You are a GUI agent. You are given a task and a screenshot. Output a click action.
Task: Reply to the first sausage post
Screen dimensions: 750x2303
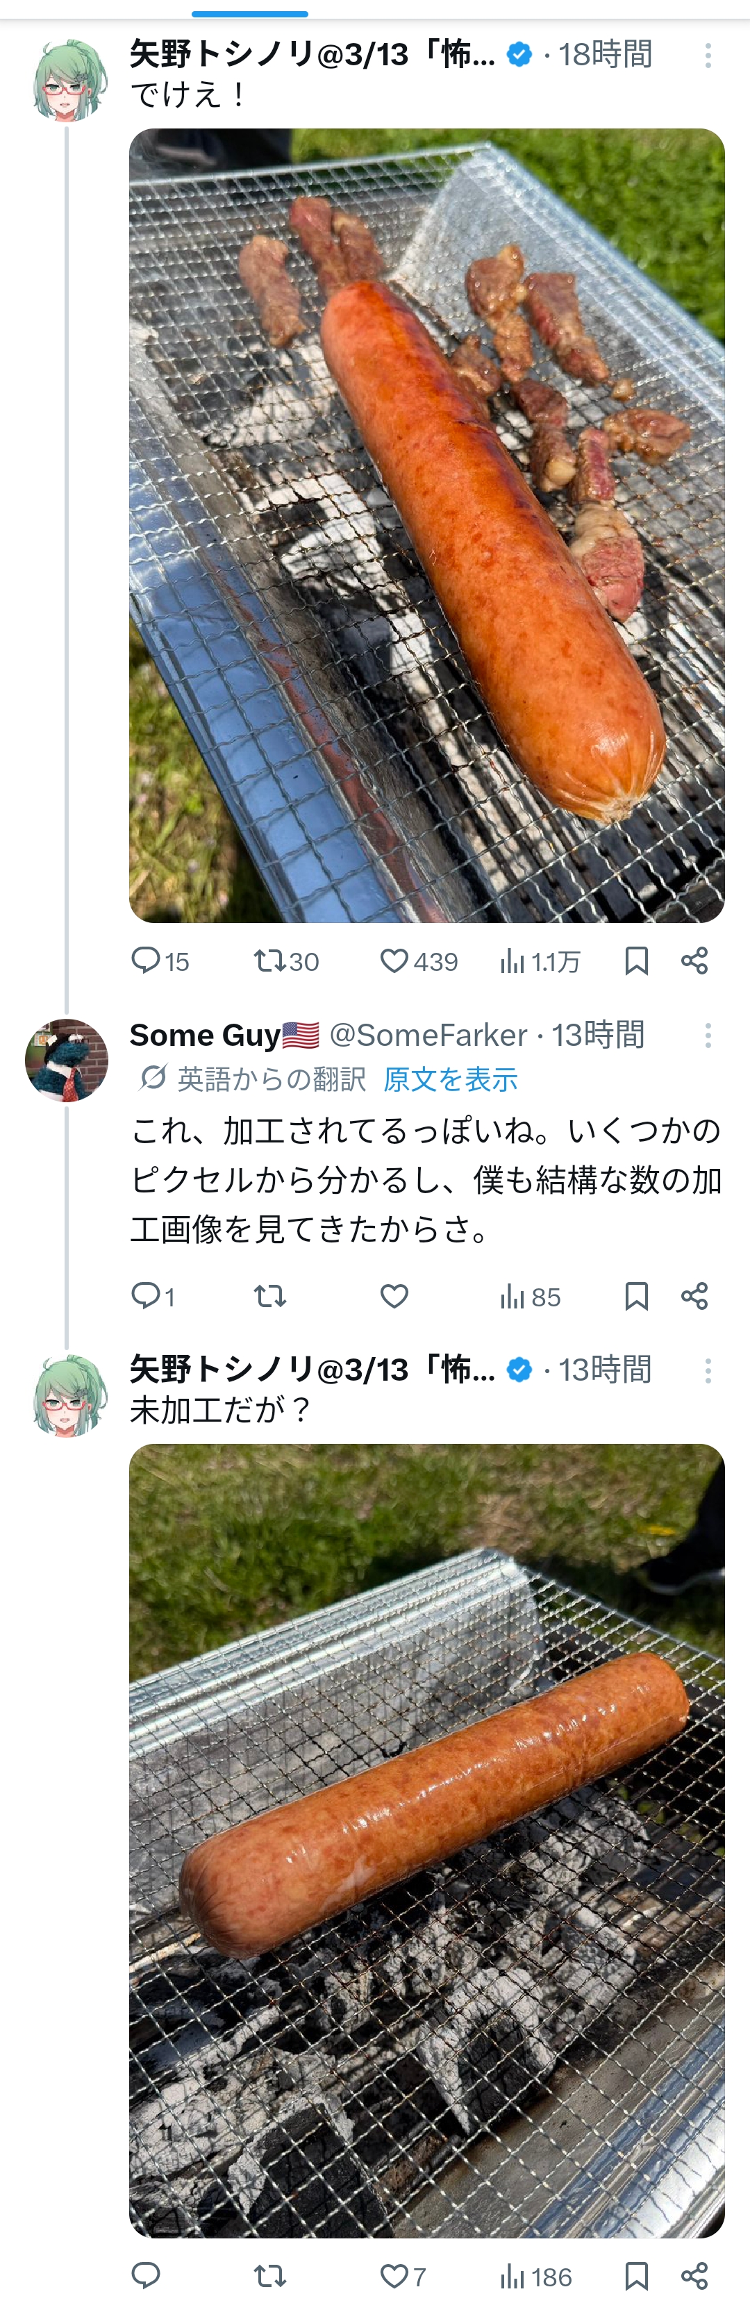coord(146,961)
